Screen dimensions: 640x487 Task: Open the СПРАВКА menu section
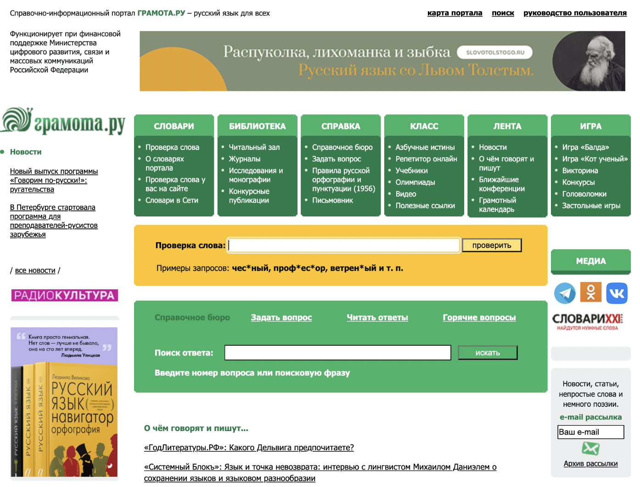coord(341,126)
